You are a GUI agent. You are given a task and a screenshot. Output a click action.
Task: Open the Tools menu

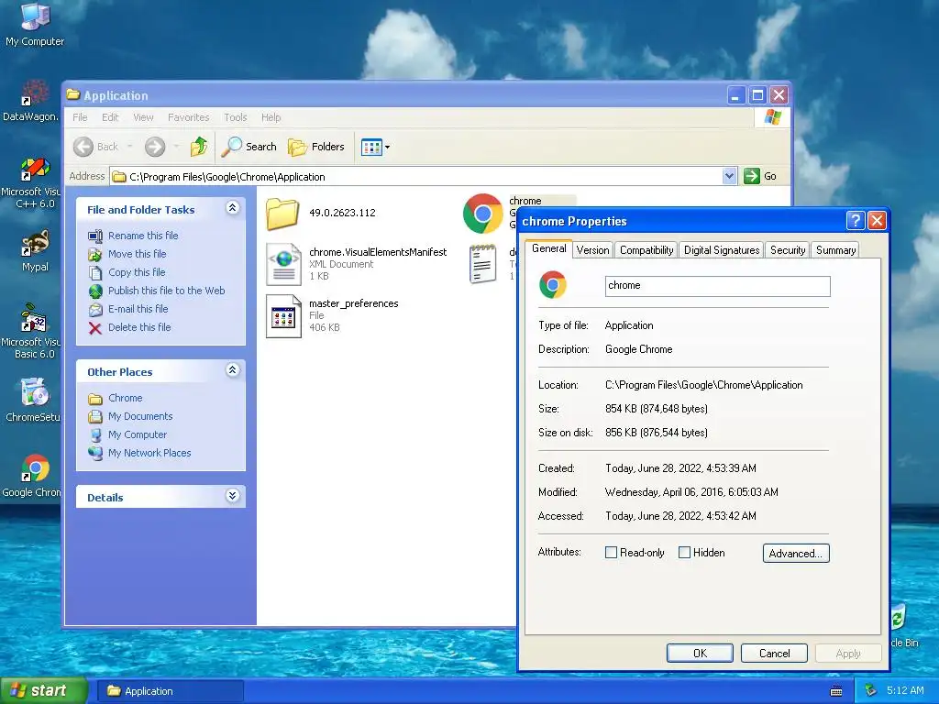(x=236, y=117)
